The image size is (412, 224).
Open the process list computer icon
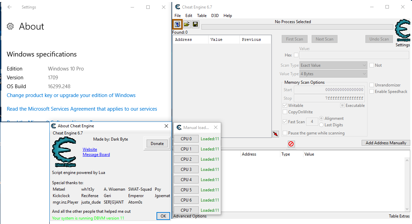tap(177, 24)
